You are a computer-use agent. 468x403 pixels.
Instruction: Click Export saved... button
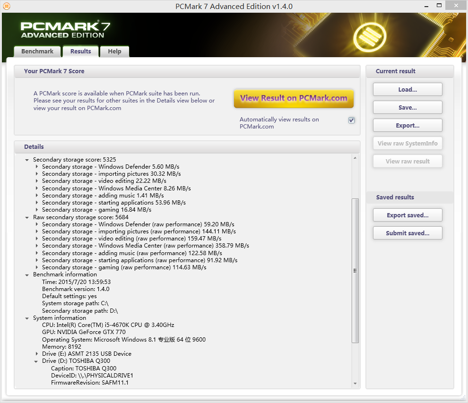click(407, 215)
